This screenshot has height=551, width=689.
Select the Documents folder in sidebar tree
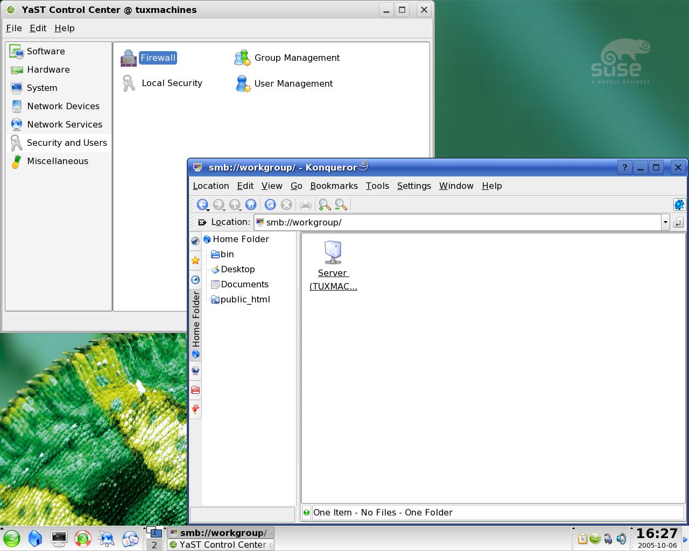240,284
